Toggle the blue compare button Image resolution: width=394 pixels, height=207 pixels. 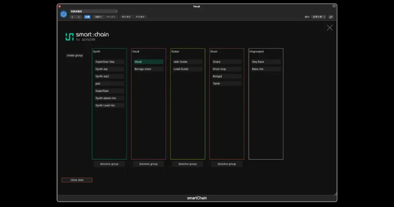(x=87, y=17)
